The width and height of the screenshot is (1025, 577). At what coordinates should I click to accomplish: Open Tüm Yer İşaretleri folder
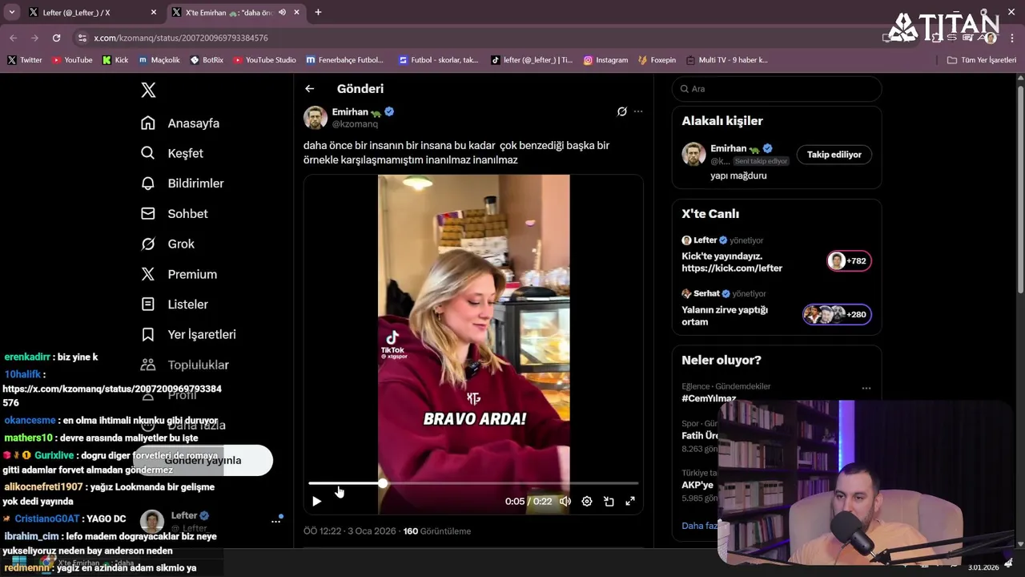point(981,60)
